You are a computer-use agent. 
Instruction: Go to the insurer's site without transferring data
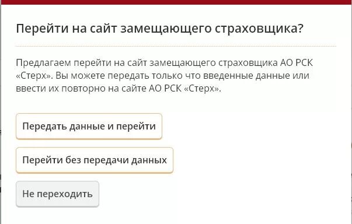[95, 160]
